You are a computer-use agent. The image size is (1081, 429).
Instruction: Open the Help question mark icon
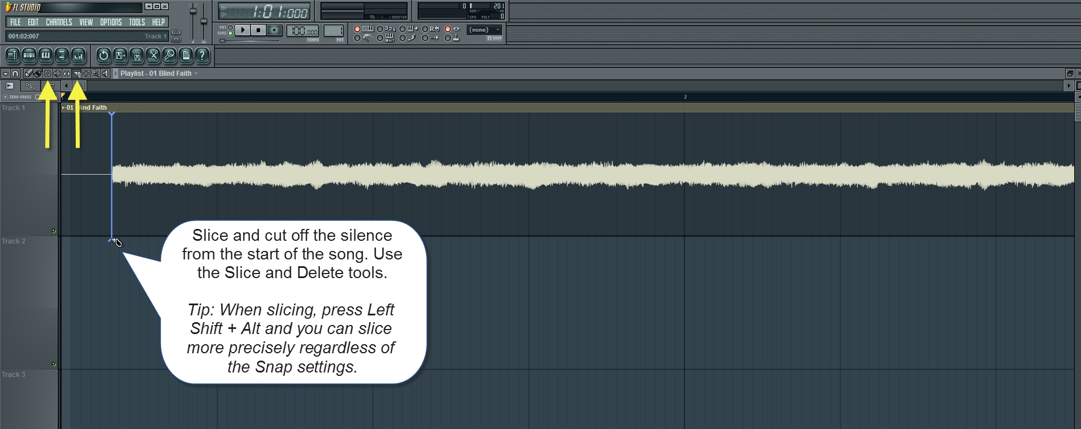coord(202,55)
